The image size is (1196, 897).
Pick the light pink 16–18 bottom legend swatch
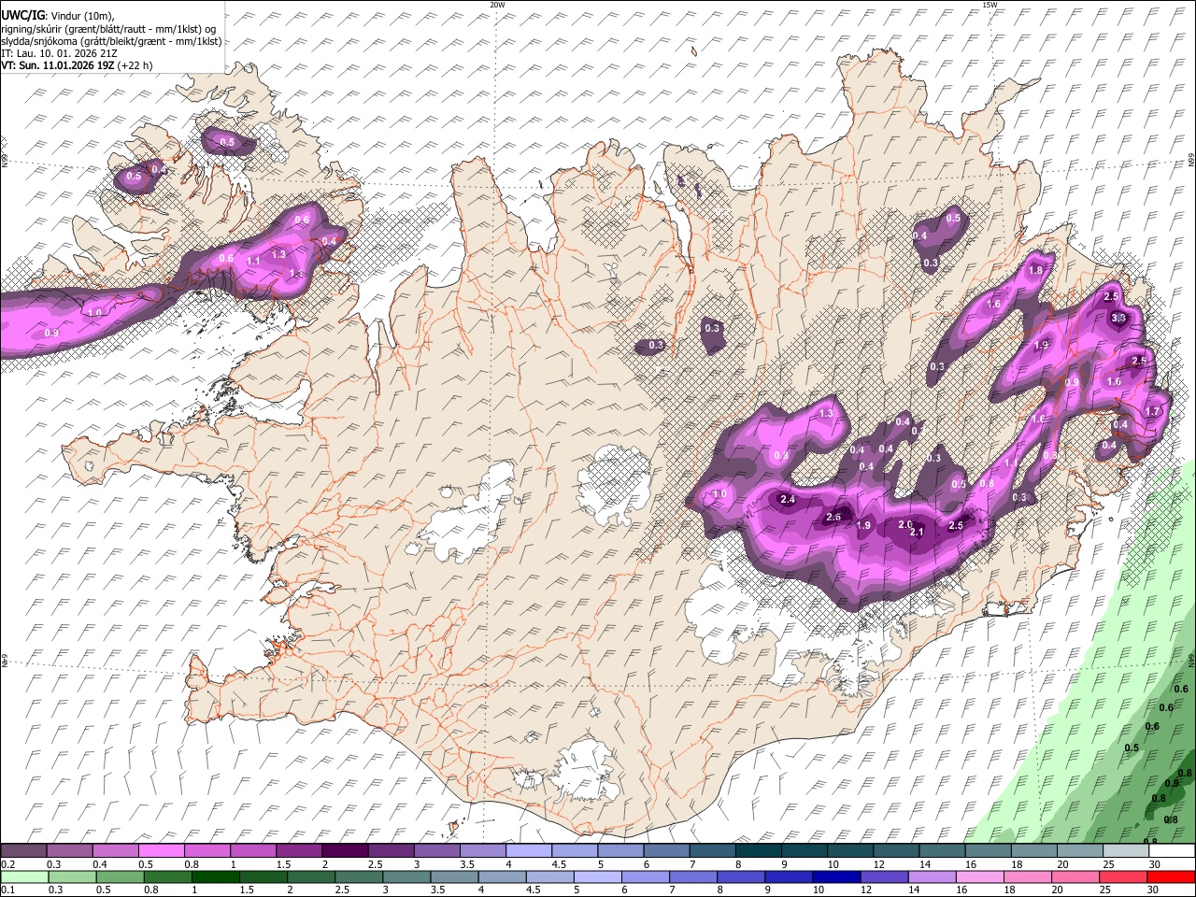[x=981, y=876]
